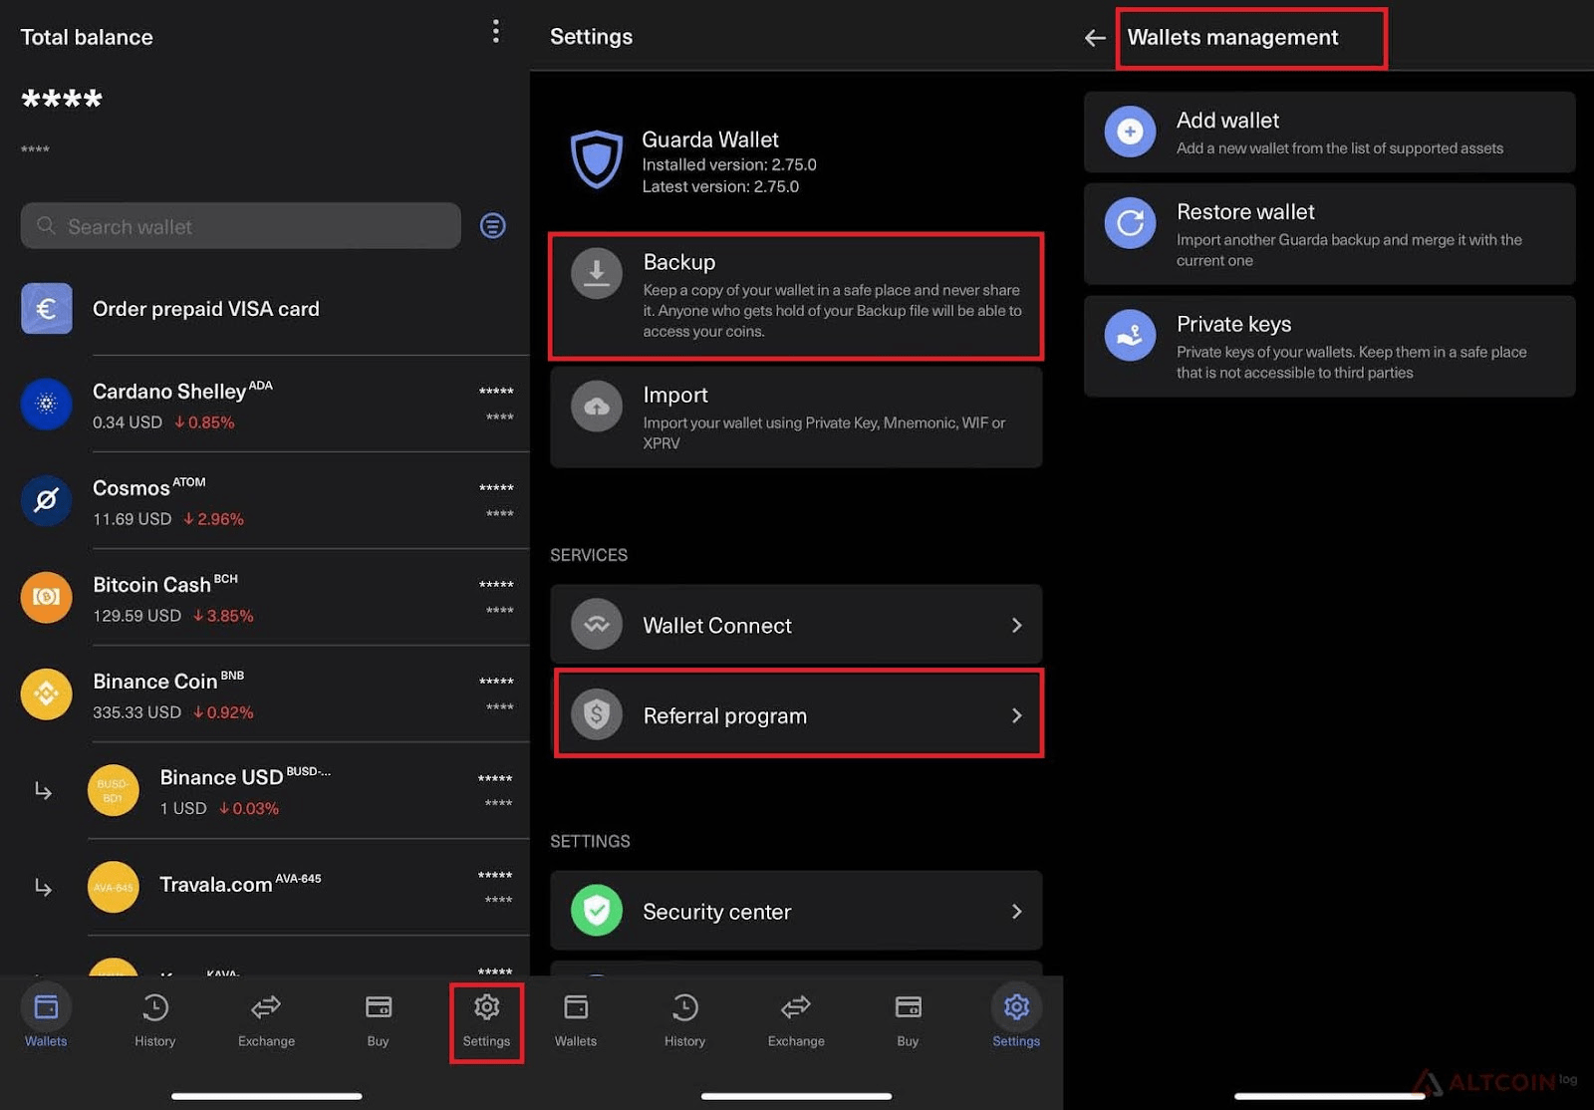Open the Import wallet option
This screenshot has height=1110, width=1594.
coord(796,417)
